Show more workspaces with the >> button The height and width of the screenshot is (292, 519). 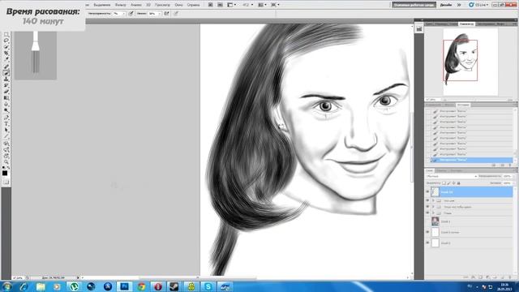coord(459,5)
